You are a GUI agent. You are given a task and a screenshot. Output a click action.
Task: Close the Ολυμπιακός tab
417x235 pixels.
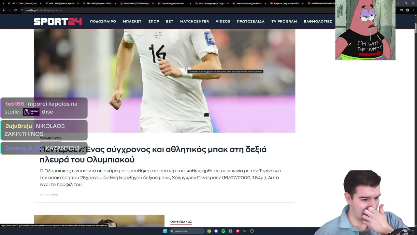[153, 3]
